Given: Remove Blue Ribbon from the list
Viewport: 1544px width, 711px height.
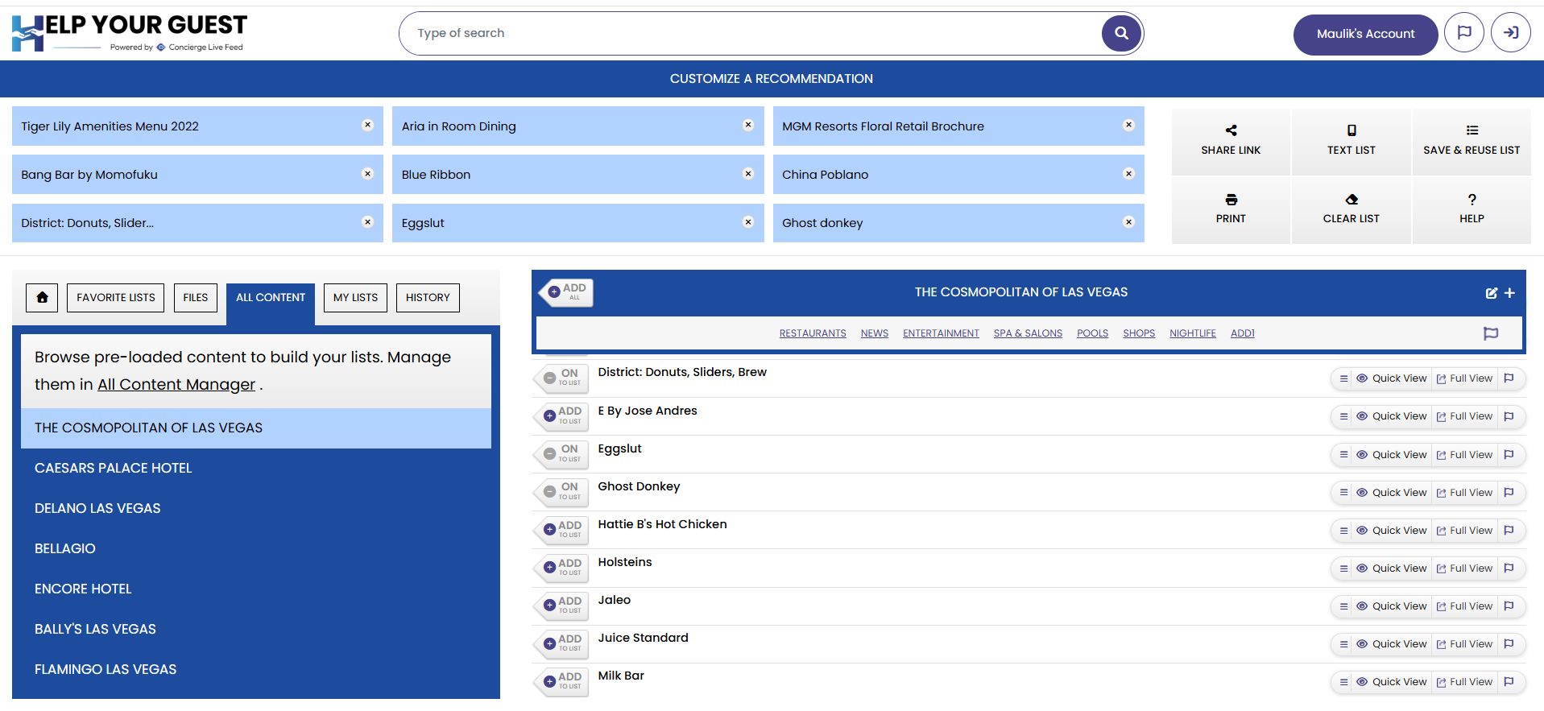Looking at the screenshot, I should point(747,174).
